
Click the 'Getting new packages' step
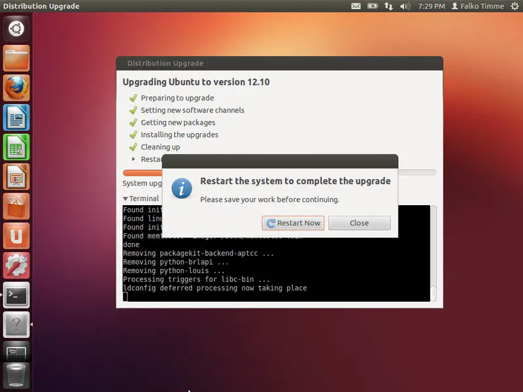tap(178, 123)
